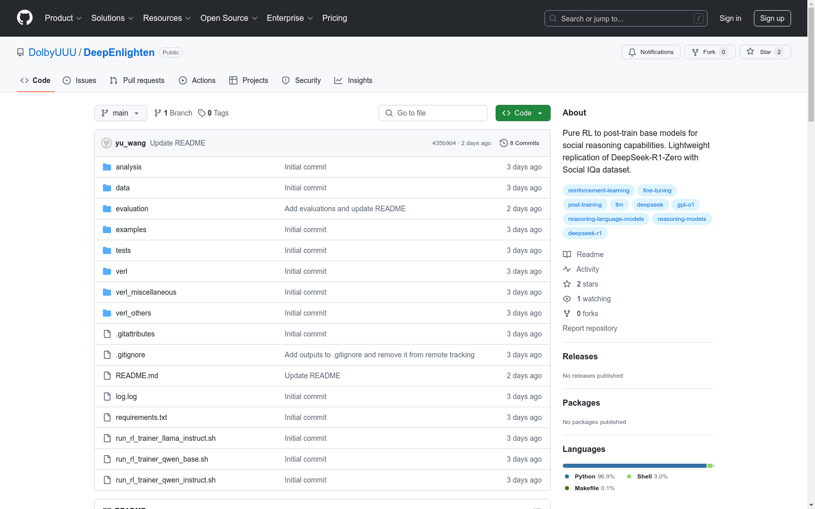The height and width of the screenshot is (509, 815).
Task: Star the DeepEnlighten repository
Action: pyautogui.click(x=765, y=52)
